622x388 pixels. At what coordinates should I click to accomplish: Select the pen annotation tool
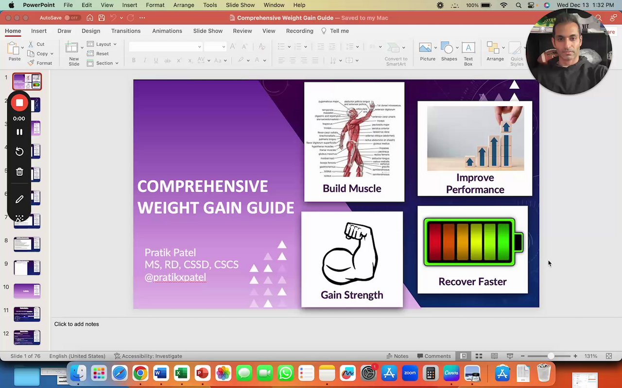pyautogui.click(x=19, y=199)
